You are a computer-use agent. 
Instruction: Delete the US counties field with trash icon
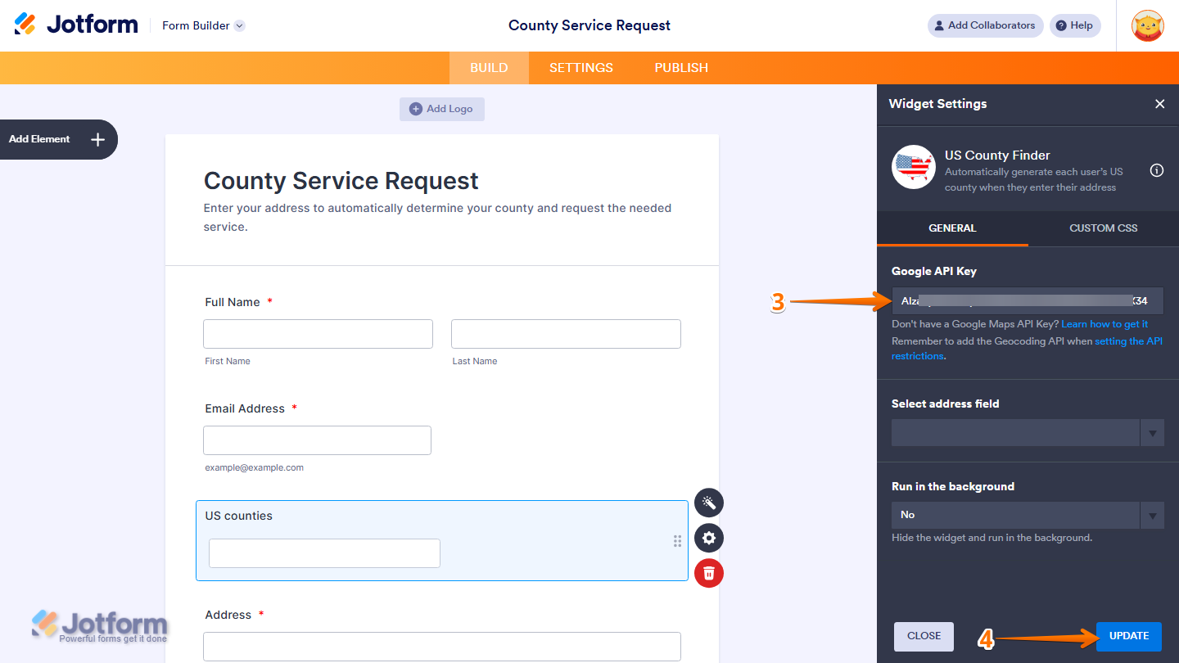[x=709, y=573]
